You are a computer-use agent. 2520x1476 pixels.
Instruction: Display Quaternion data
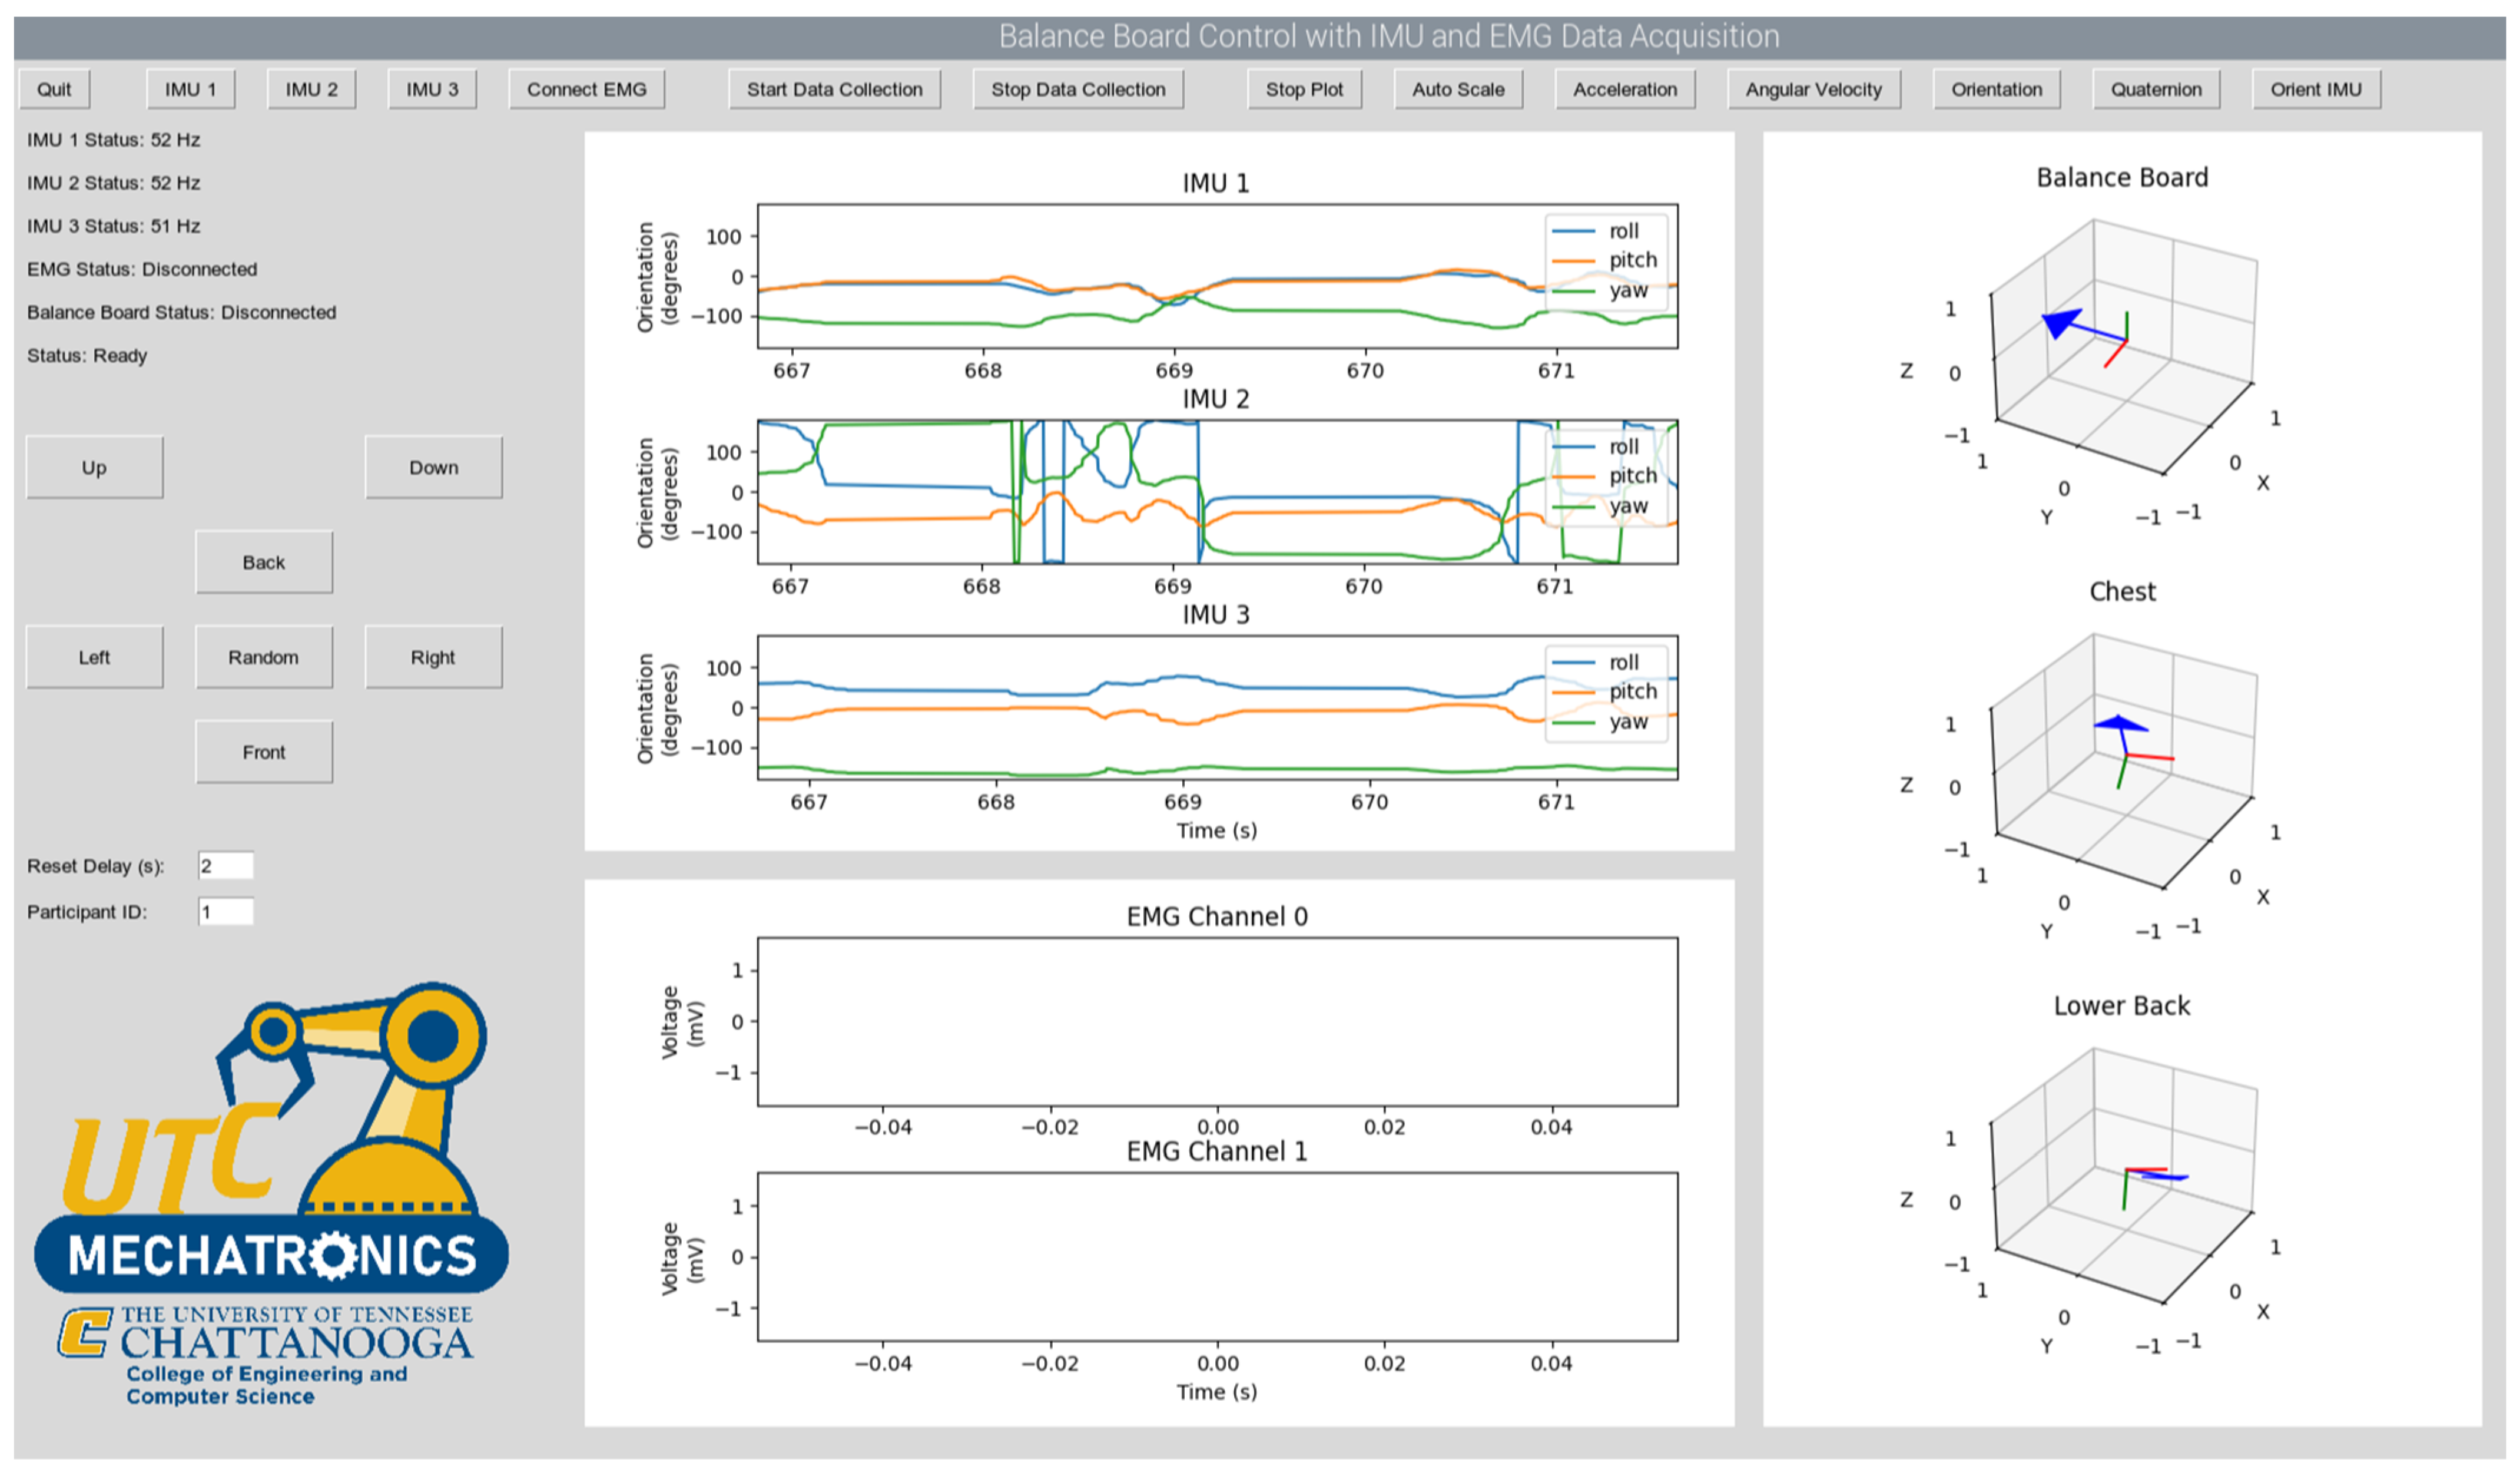2155,89
